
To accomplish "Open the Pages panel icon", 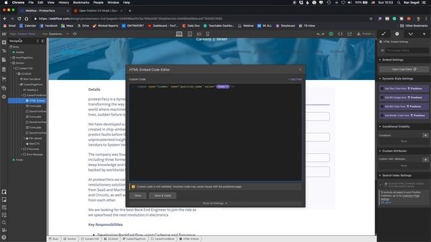I will [4, 60].
